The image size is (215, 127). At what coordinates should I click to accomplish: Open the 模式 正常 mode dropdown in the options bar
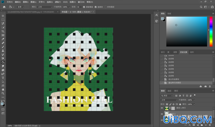(45, 7)
